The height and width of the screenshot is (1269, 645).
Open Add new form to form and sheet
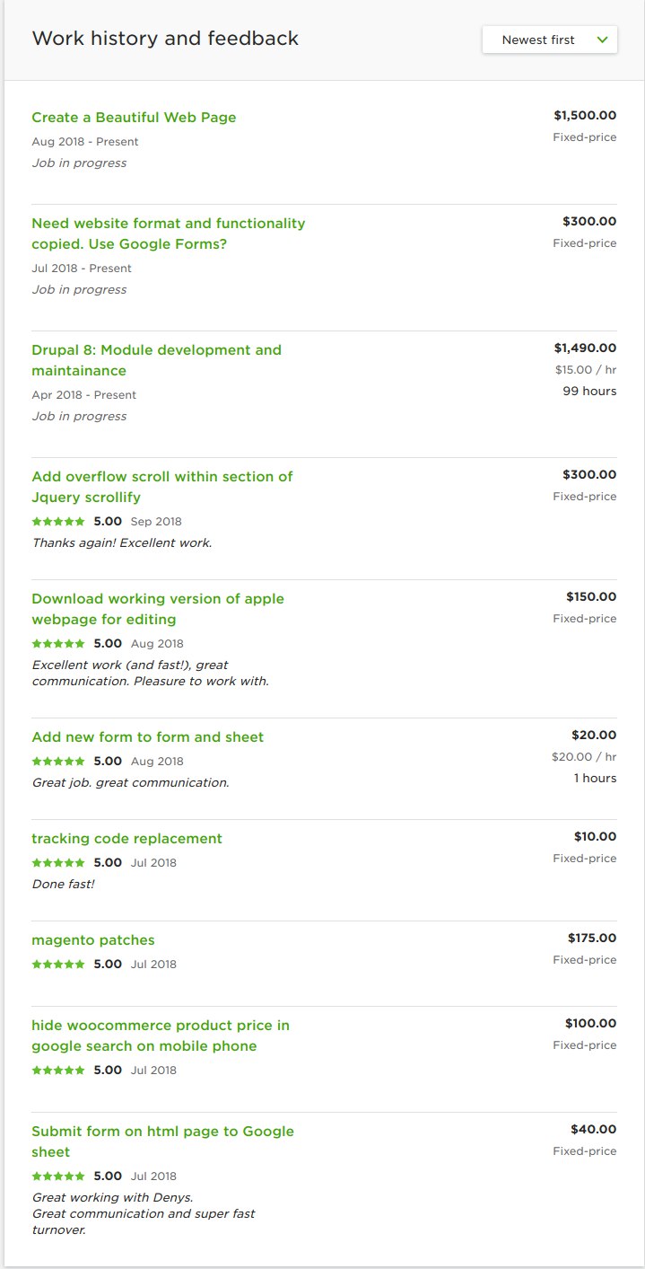147,737
